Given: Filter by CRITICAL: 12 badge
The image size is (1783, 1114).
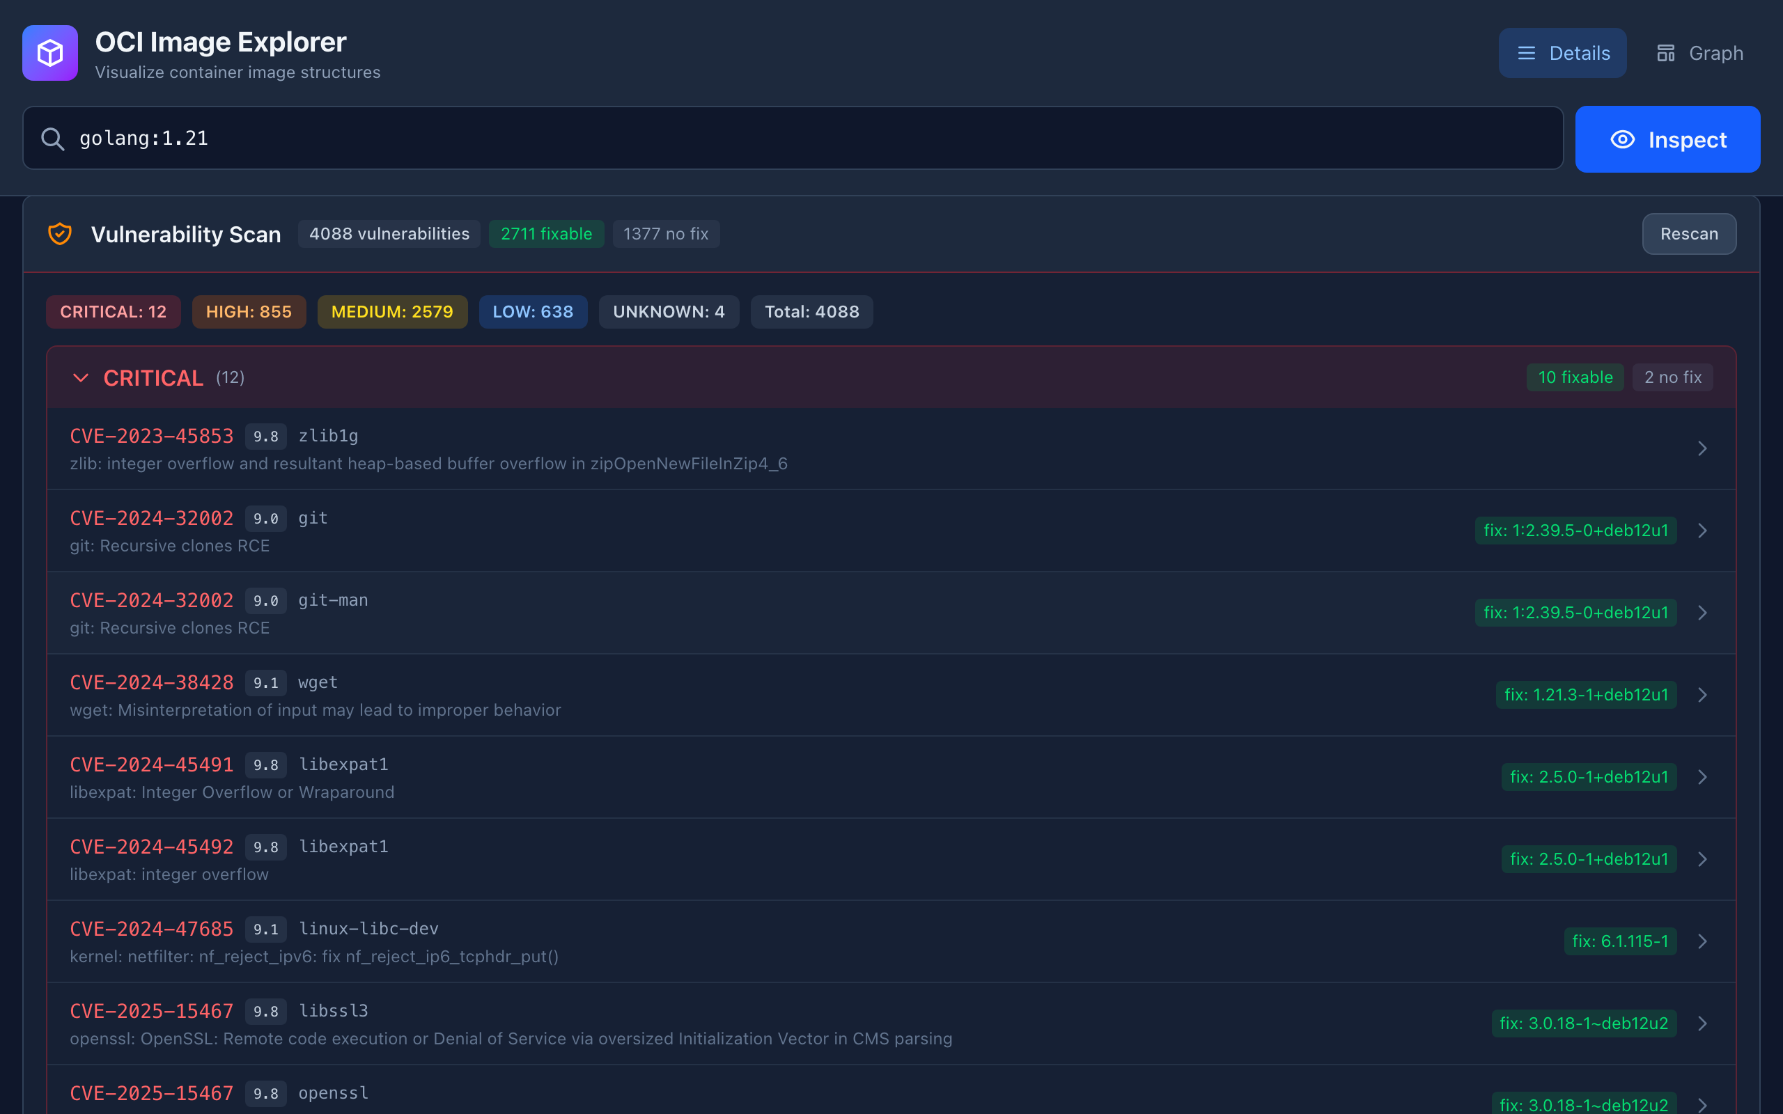Looking at the screenshot, I should [x=114, y=312].
